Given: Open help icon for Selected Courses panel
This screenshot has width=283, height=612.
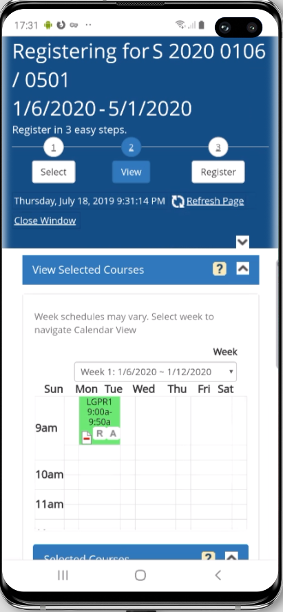Looking at the screenshot, I should pos(209,556).
